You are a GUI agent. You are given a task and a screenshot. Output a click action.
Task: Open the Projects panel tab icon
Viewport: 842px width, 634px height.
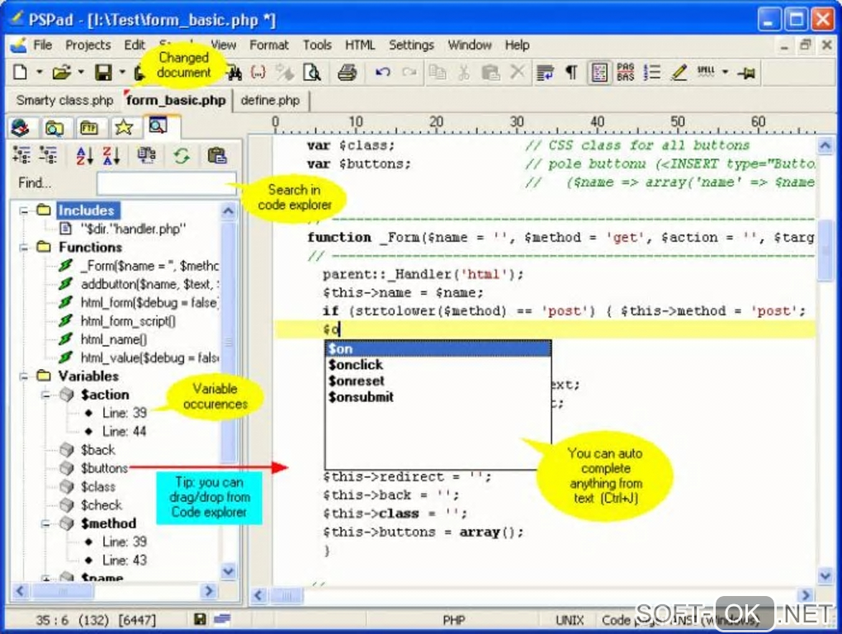click(x=21, y=128)
